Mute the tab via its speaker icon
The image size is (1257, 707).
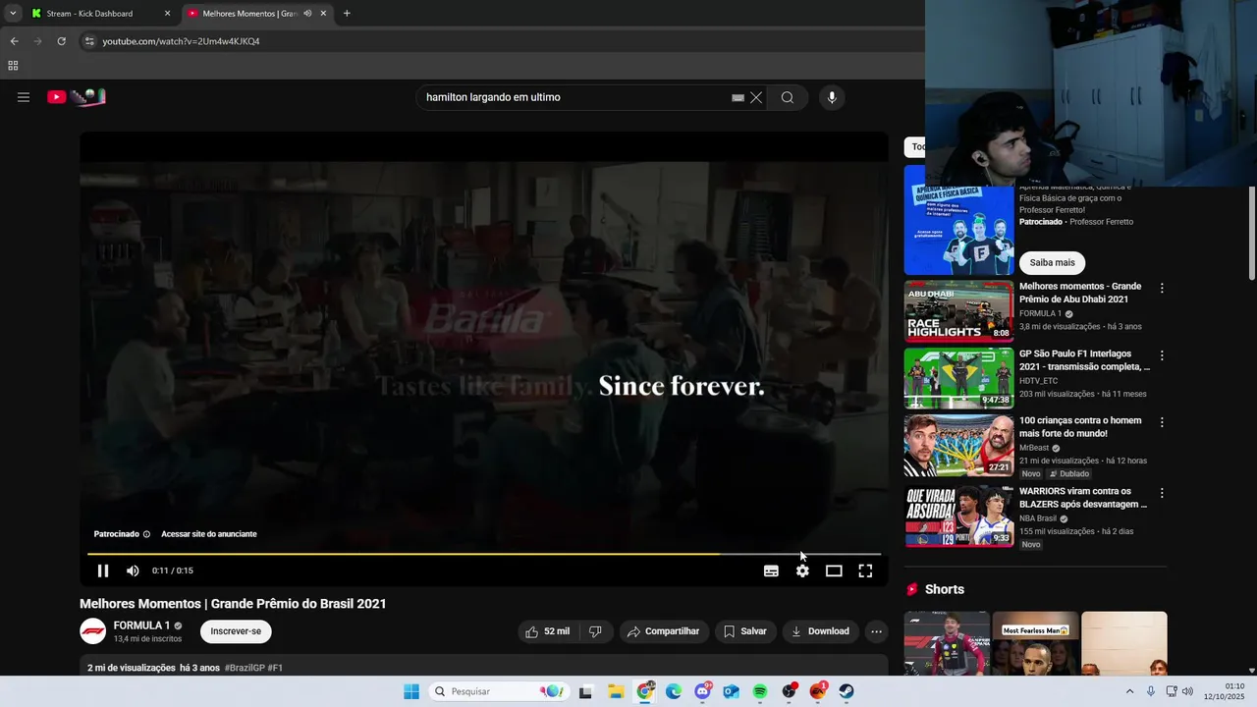coord(307,14)
